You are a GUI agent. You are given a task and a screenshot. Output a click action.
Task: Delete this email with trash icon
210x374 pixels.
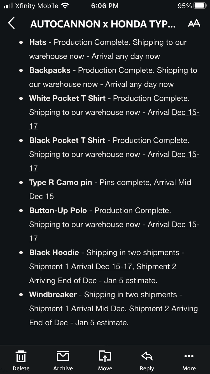21,360
